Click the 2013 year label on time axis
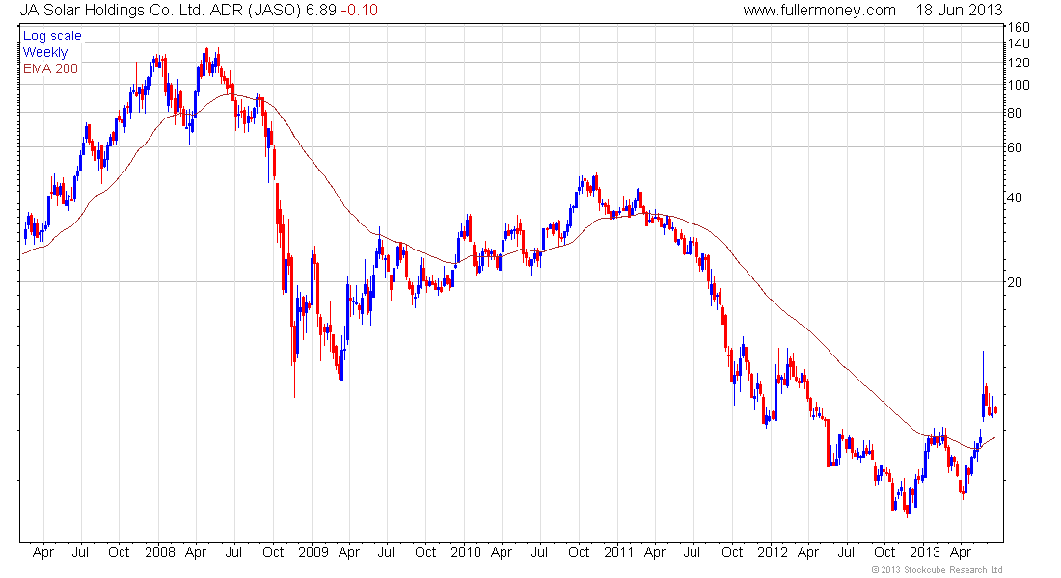This screenshot has width=1061, height=578. pyautogui.click(x=924, y=552)
